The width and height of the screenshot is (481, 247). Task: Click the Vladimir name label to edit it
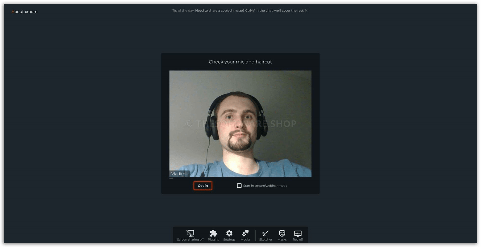coord(179,174)
